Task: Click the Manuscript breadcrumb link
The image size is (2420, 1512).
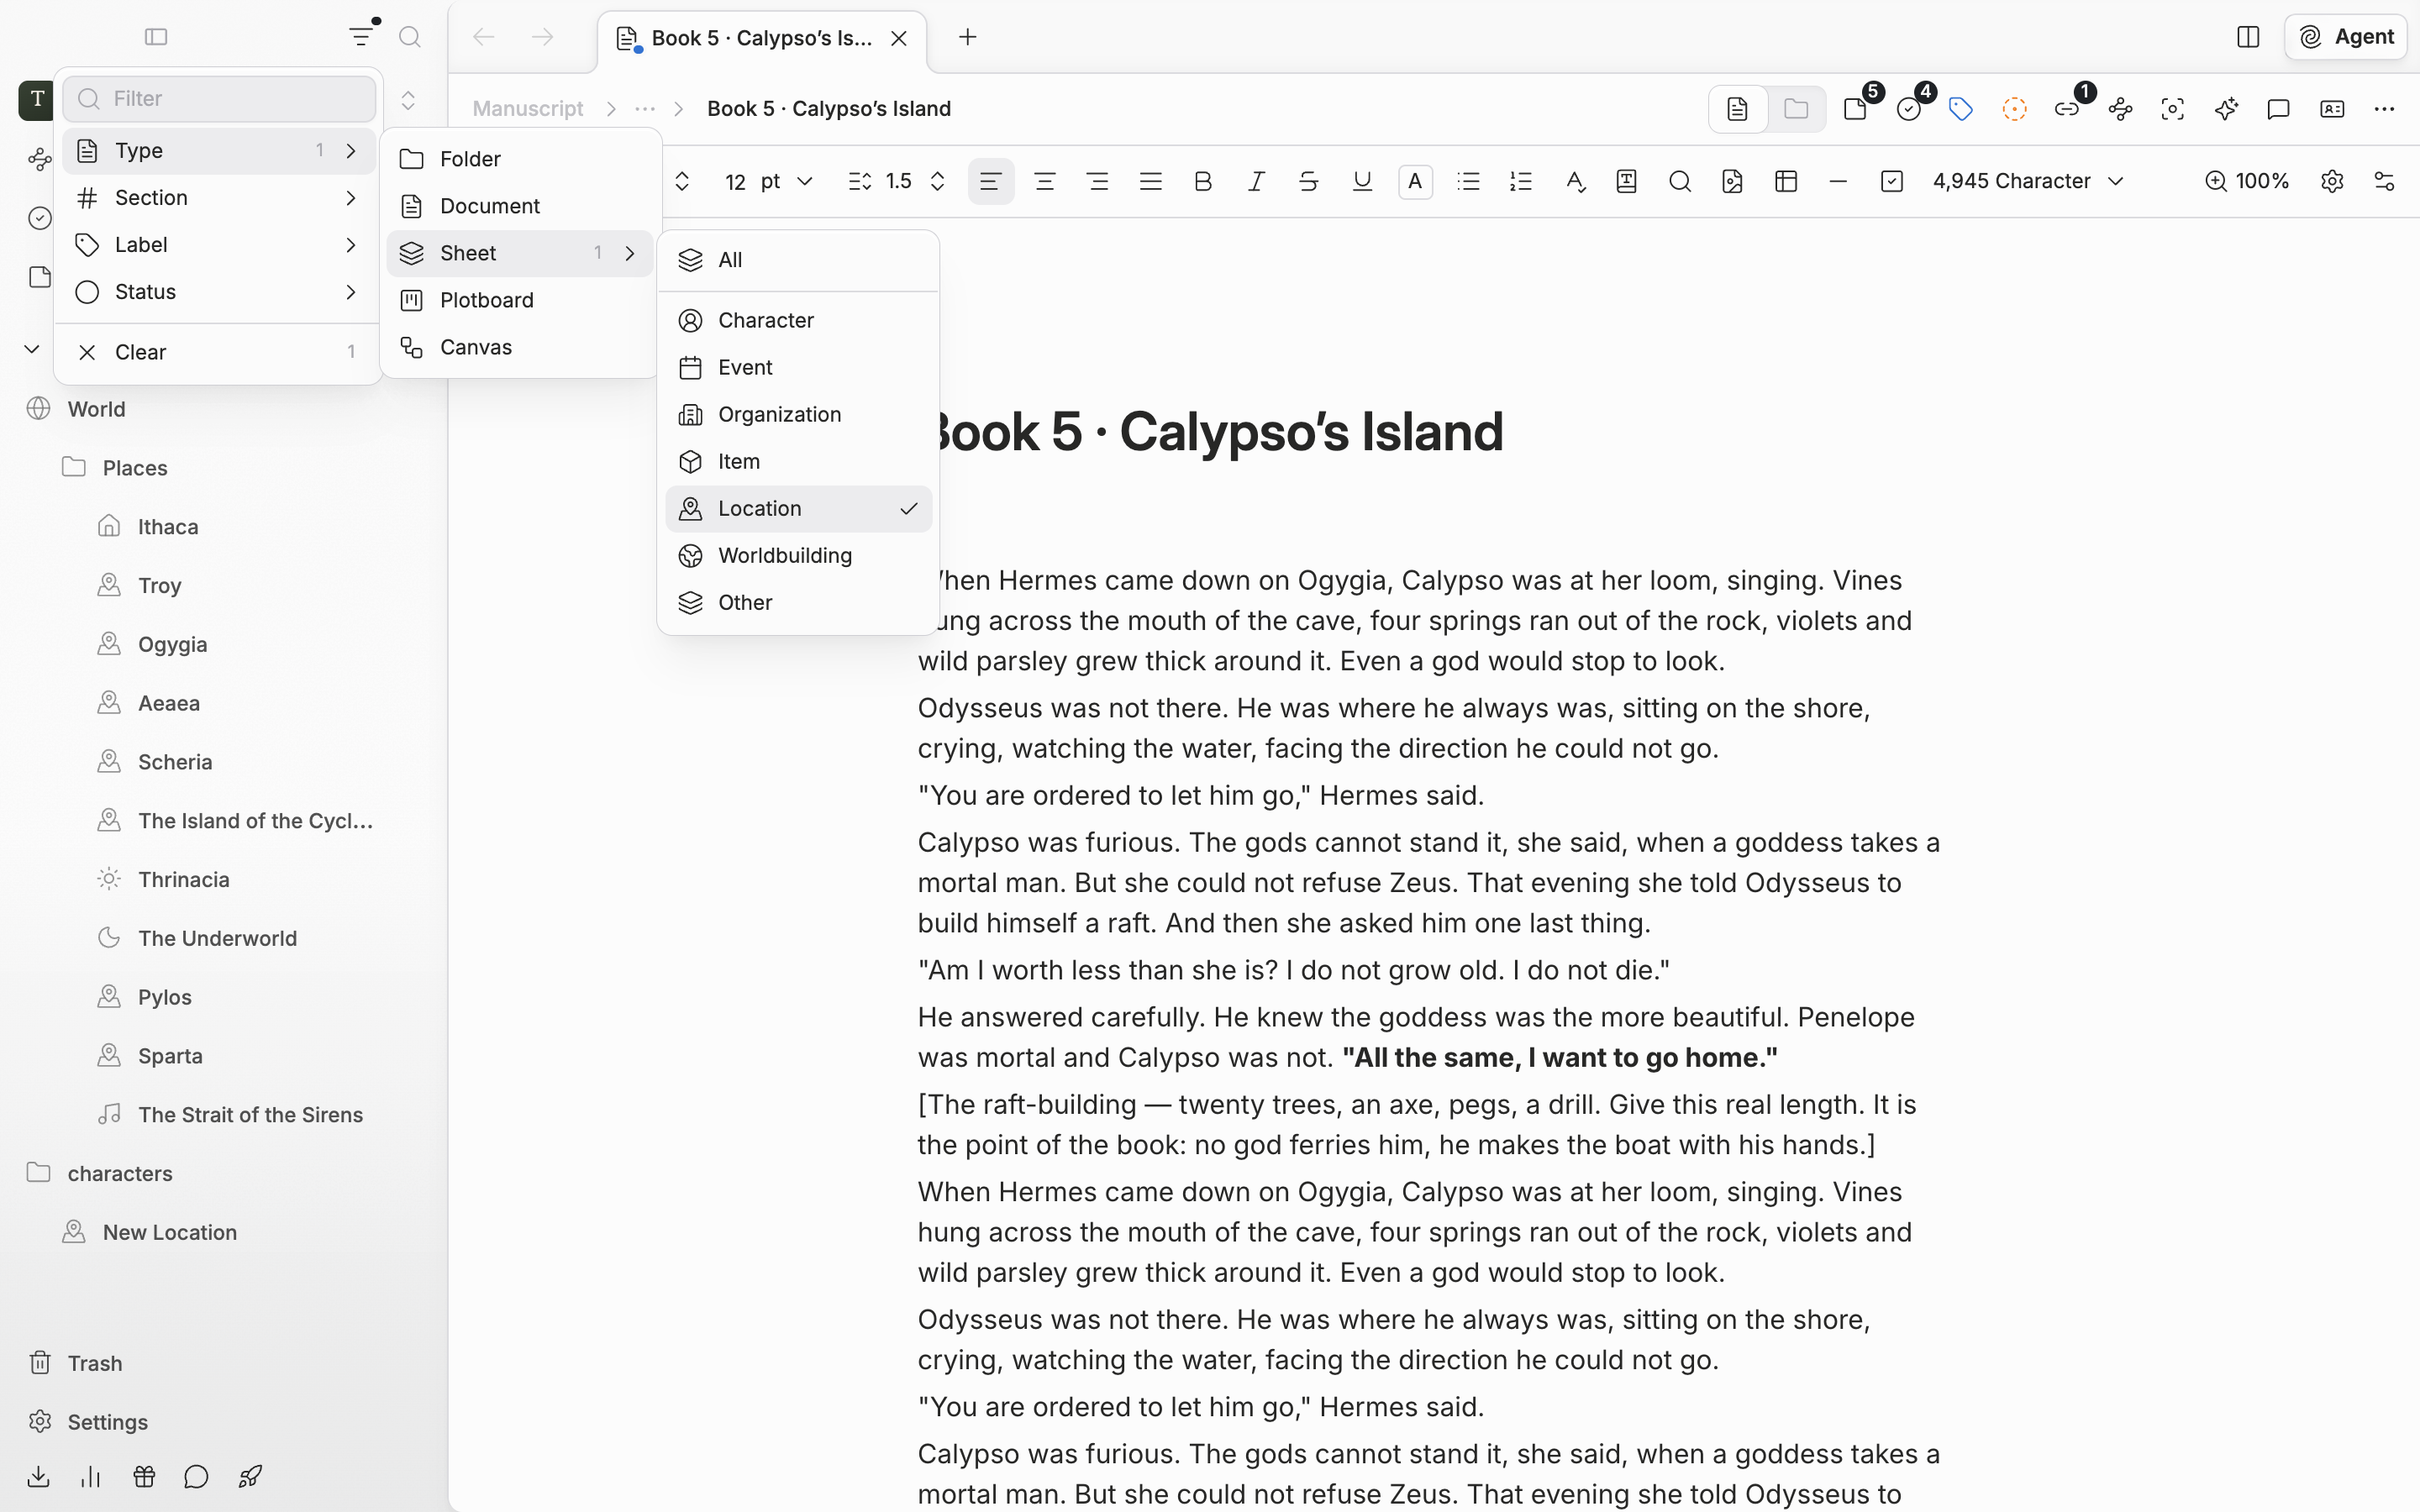Action: coord(528,109)
